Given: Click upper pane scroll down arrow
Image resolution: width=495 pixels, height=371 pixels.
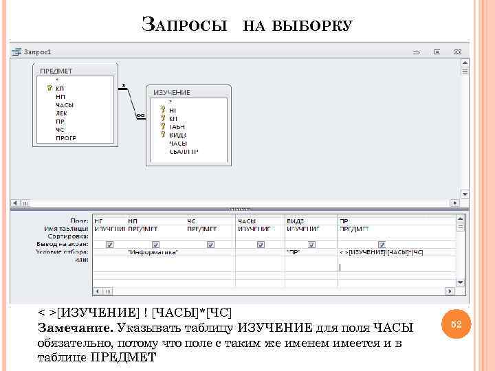Looking at the screenshot, I should [465, 194].
